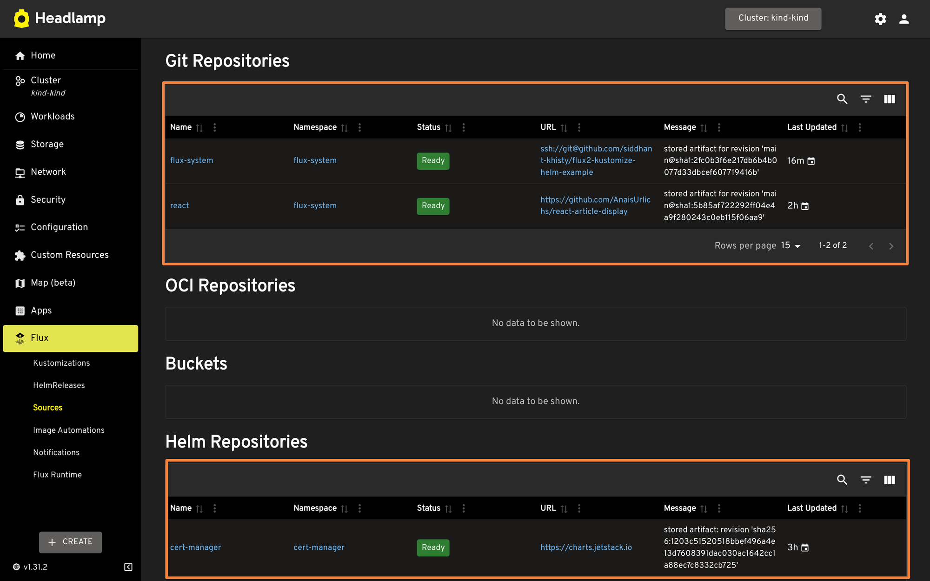Open Custom Resources section
Image resolution: width=930 pixels, height=581 pixels.
click(70, 255)
